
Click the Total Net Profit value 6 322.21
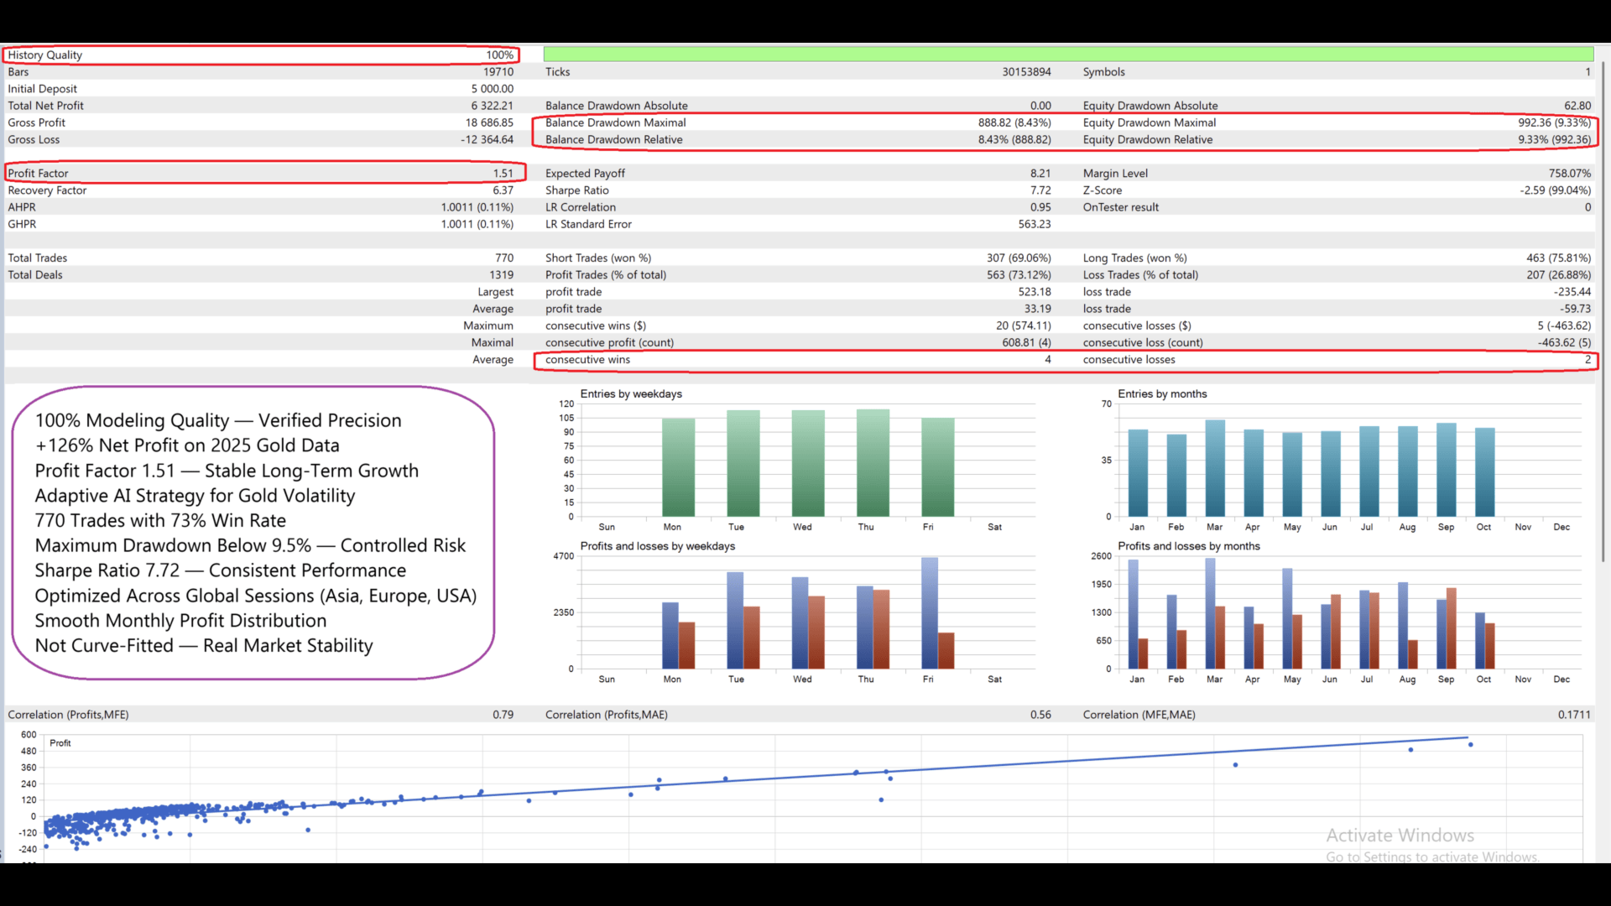click(491, 106)
